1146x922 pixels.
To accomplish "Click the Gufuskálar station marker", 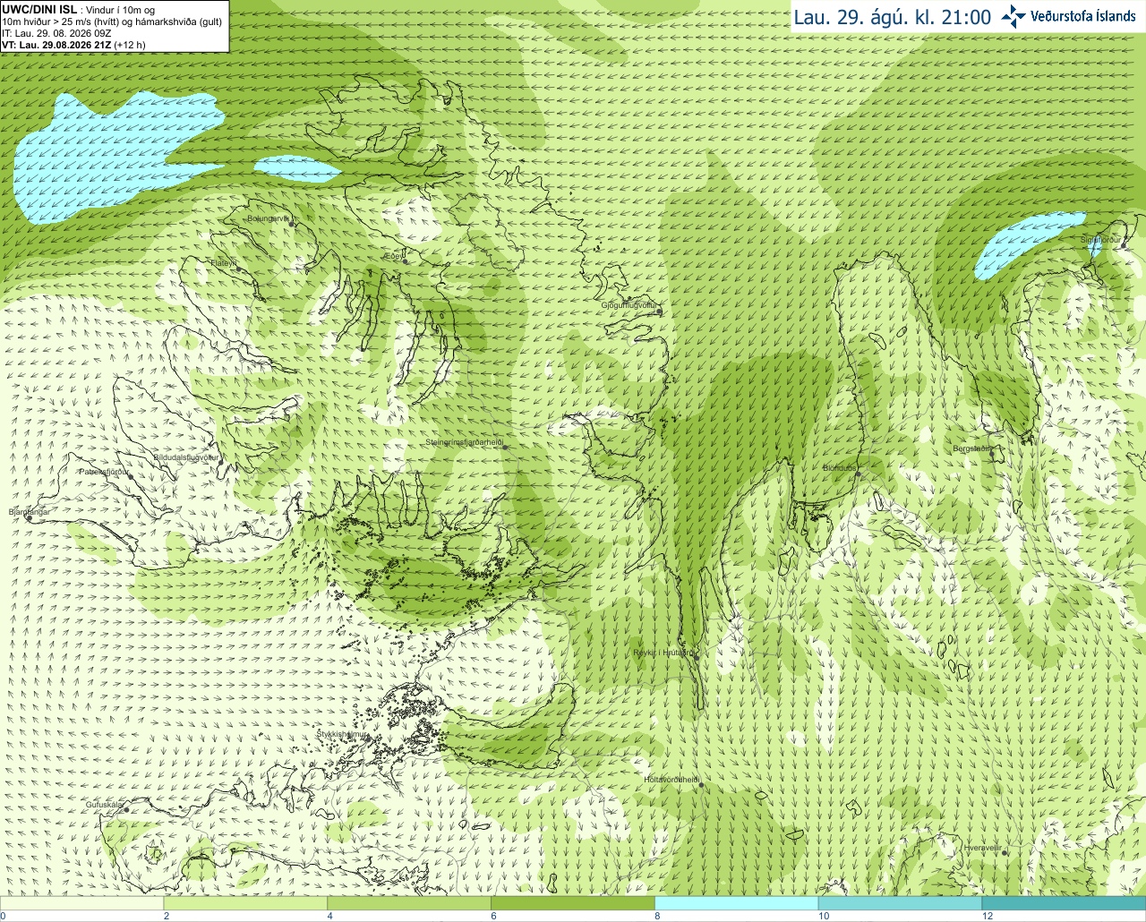I will (126, 810).
